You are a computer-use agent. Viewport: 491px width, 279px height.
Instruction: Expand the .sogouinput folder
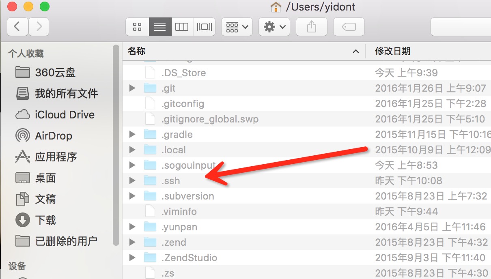point(132,165)
